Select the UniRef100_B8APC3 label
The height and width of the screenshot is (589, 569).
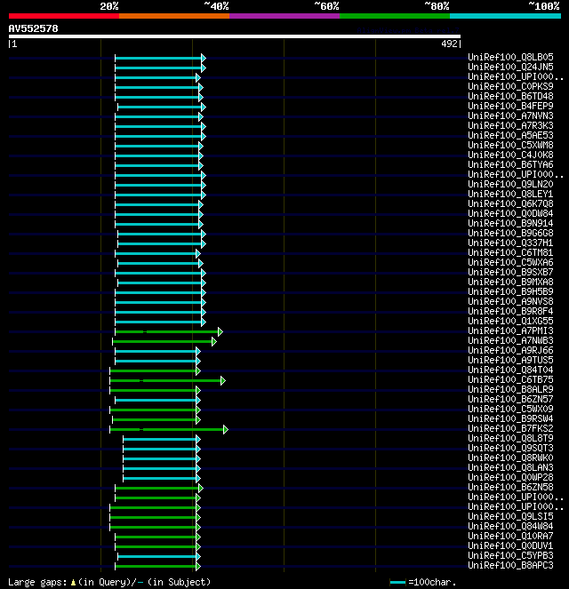[510, 565]
